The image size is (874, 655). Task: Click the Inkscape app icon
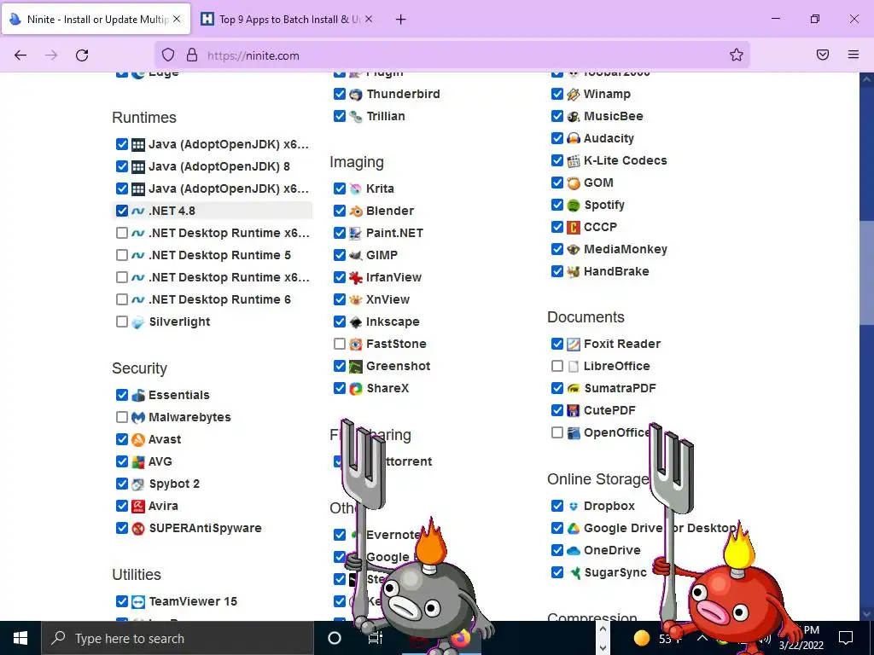click(x=356, y=322)
